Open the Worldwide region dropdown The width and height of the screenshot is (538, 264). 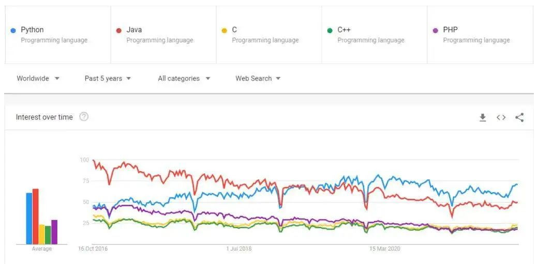(x=38, y=79)
